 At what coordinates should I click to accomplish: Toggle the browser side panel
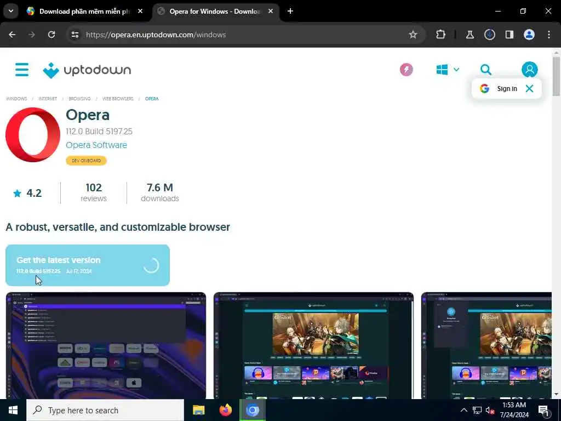coord(509,35)
